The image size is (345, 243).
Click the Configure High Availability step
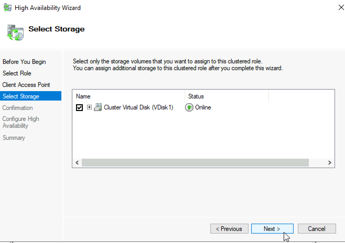(21, 122)
